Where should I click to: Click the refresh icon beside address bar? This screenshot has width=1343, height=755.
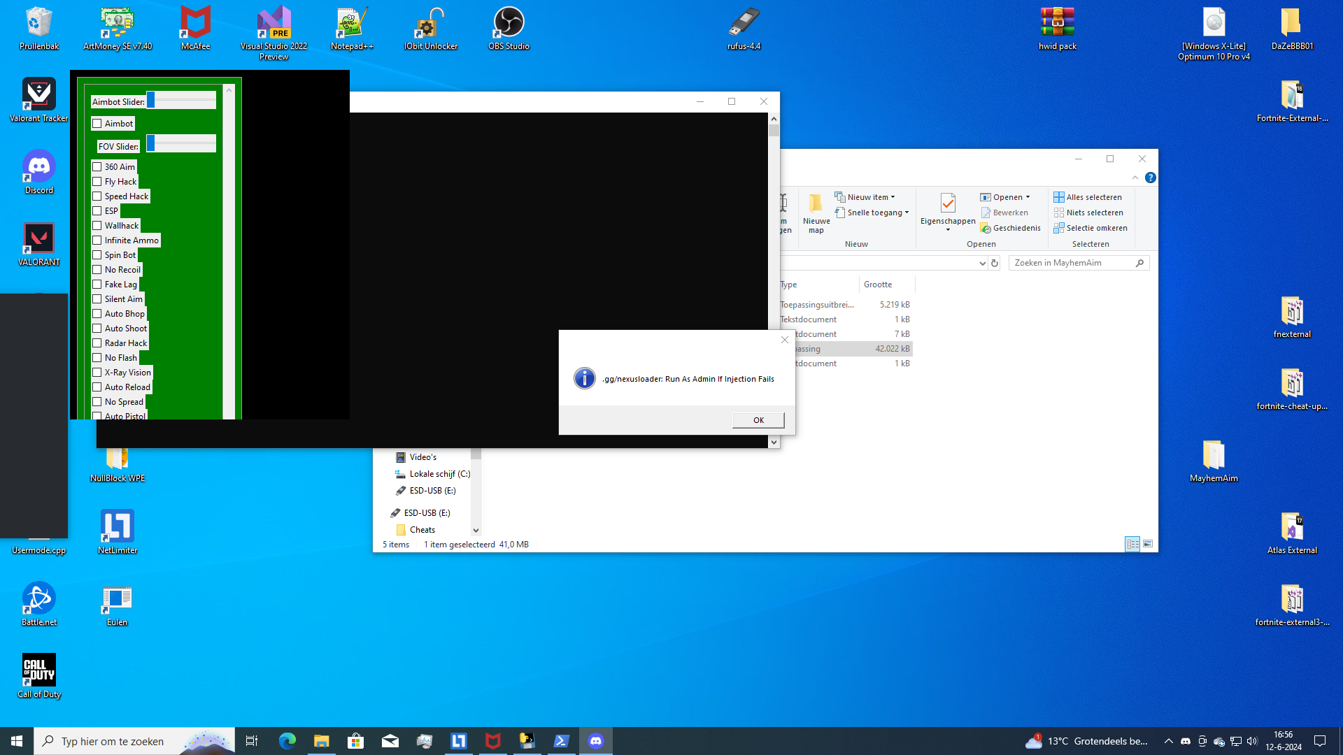pos(995,264)
